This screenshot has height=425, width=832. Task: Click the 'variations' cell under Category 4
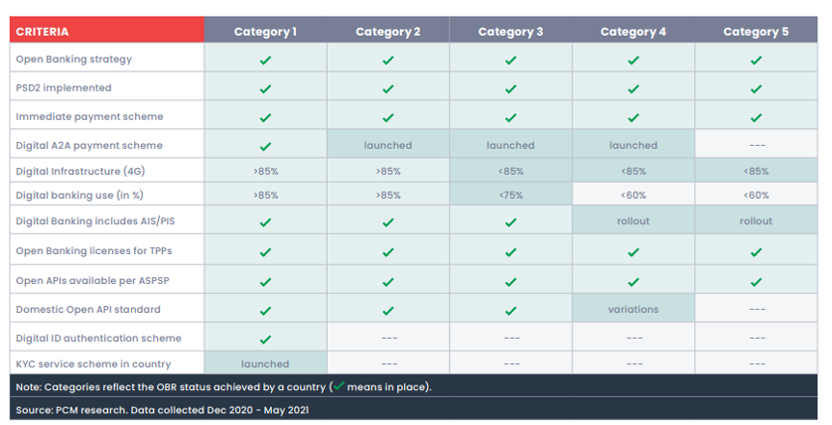(x=633, y=309)
